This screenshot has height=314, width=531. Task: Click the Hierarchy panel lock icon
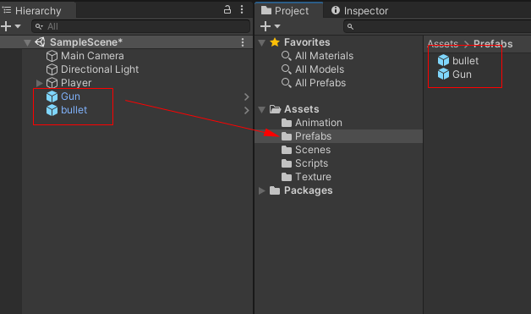click(227, 9)
